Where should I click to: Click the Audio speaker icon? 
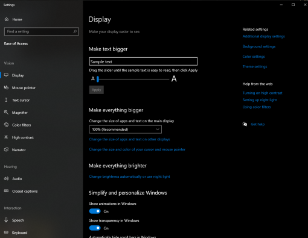(6, 178)
